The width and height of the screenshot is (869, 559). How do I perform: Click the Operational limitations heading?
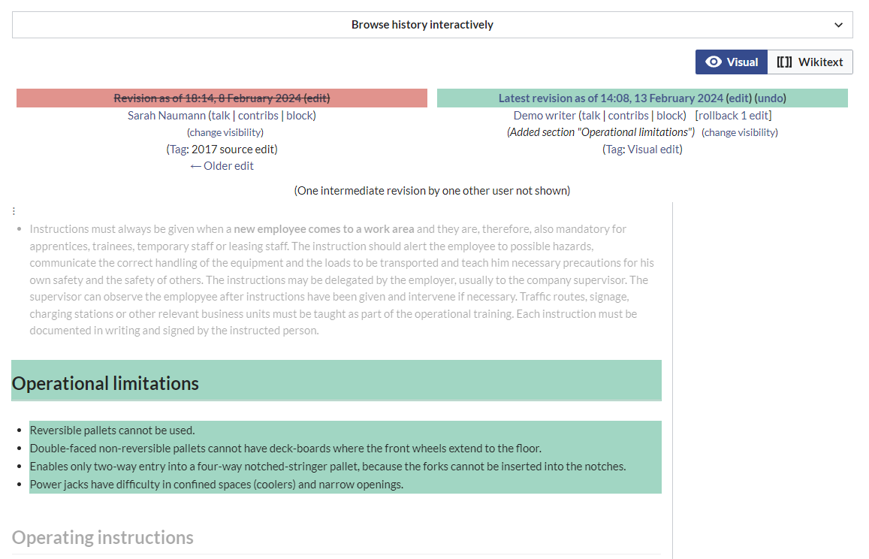(x=106, y=383)
